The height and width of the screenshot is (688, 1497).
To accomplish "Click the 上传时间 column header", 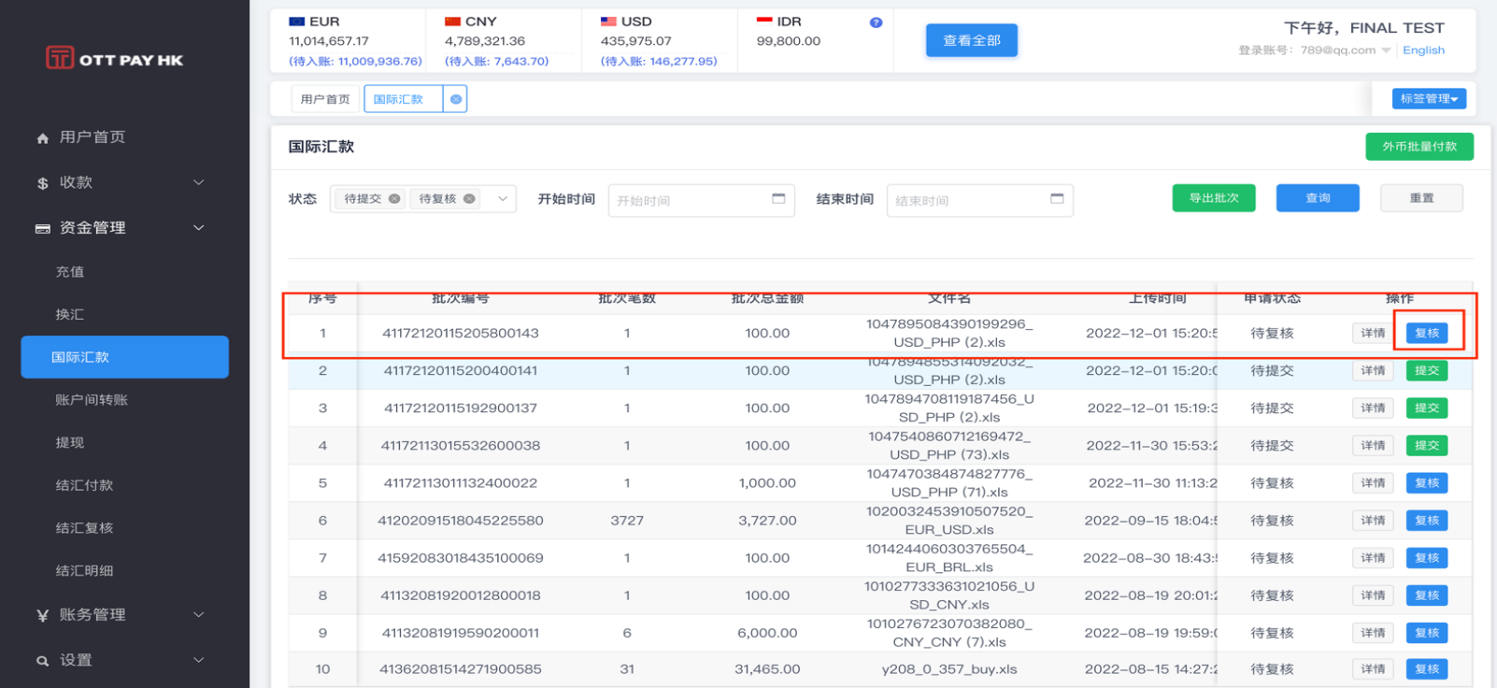I will 1157,298.
